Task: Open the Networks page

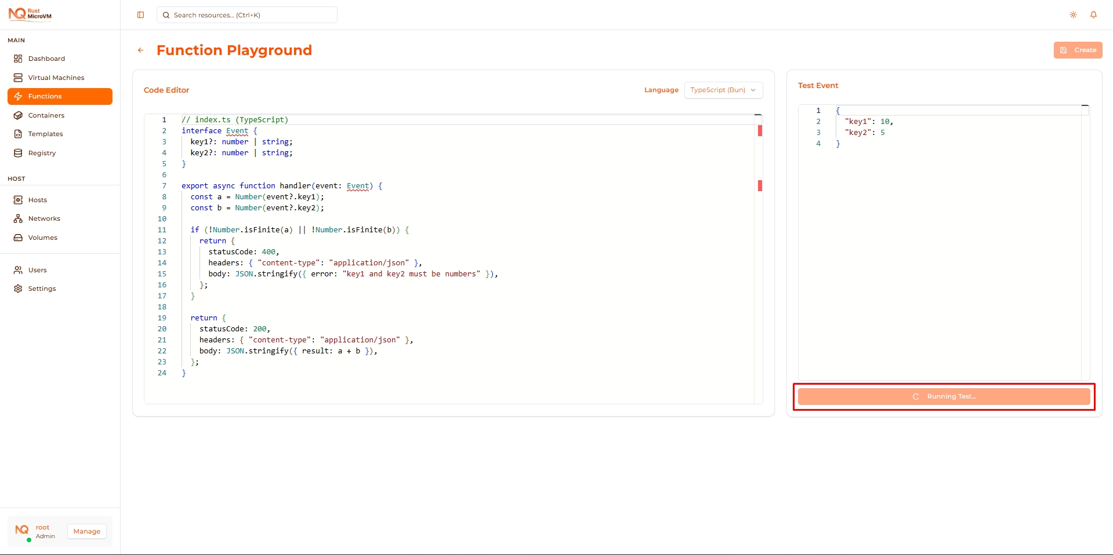Action: 44,218
